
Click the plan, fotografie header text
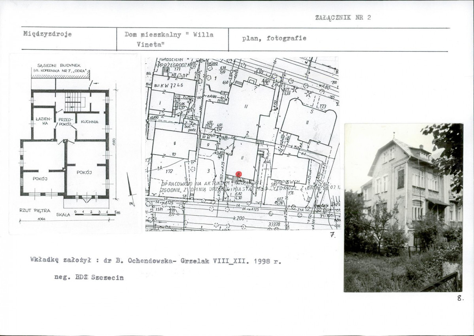274,38
